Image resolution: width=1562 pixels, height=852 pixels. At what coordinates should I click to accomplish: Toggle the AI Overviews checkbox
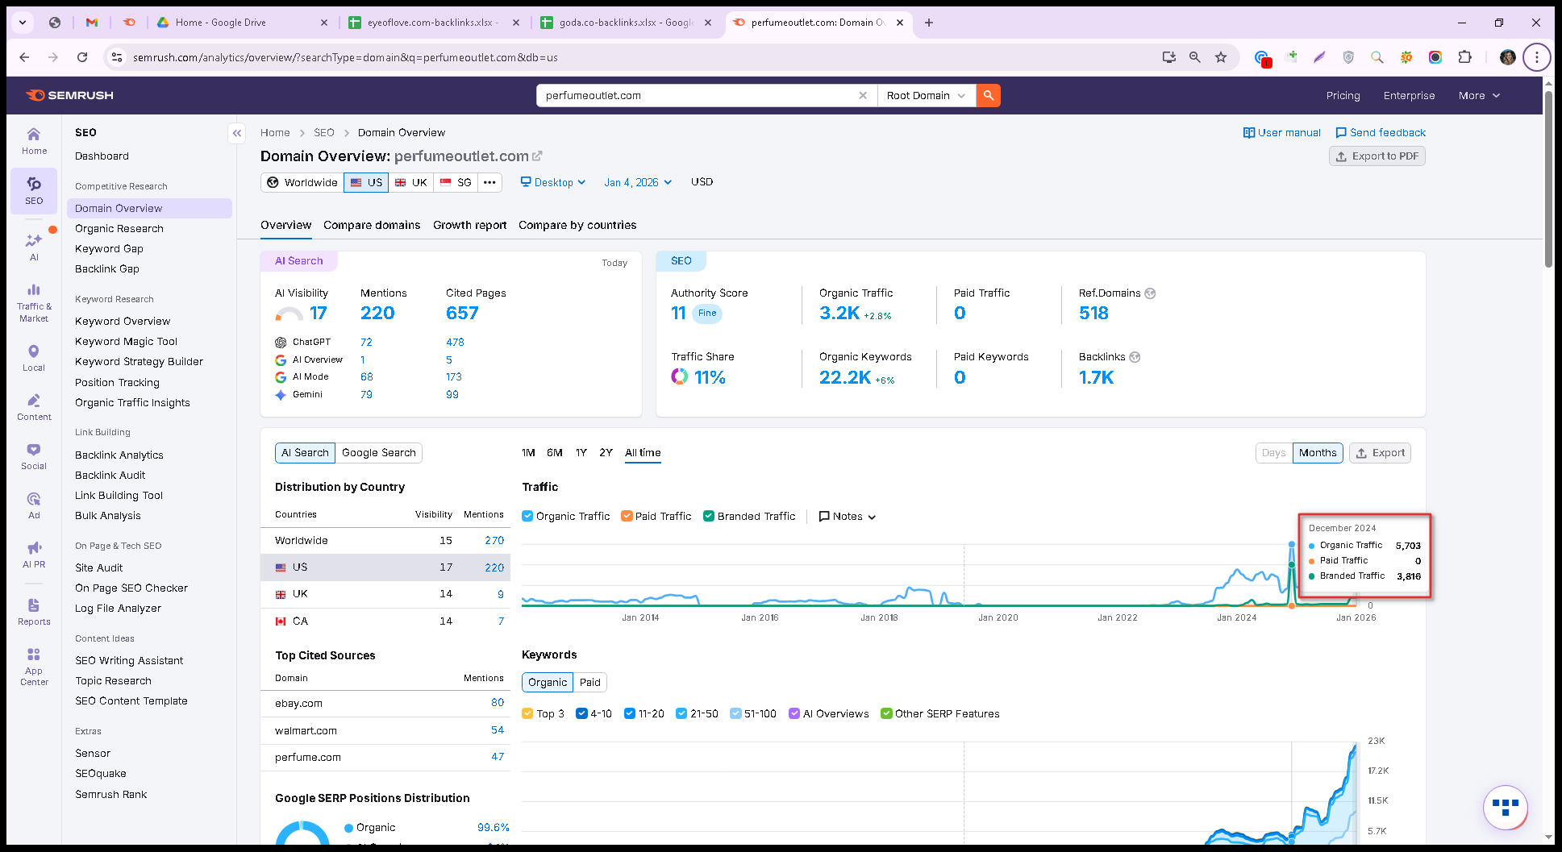794,713
